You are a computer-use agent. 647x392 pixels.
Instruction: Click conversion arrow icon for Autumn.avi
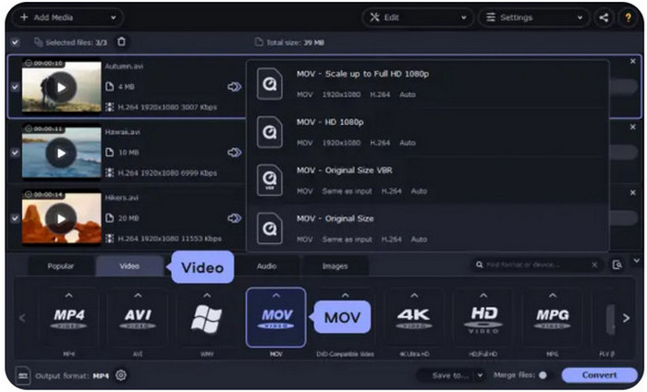click(x=235, y=87)
